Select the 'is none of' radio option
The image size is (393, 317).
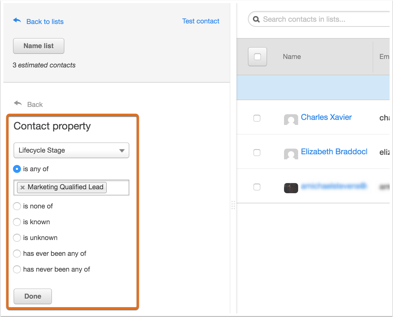coord(17,206)
